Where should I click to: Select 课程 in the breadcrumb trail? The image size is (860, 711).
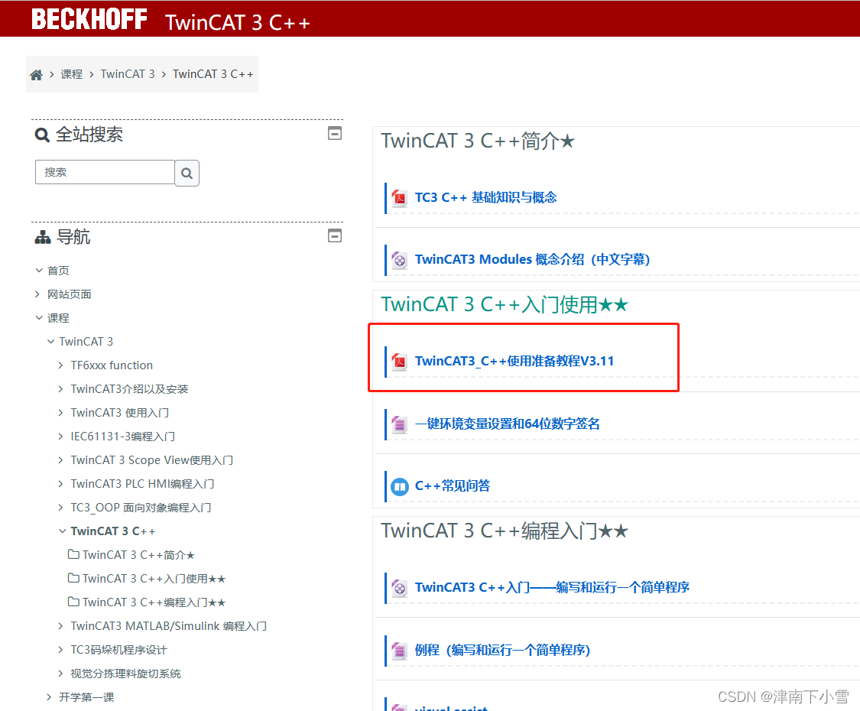71,73
